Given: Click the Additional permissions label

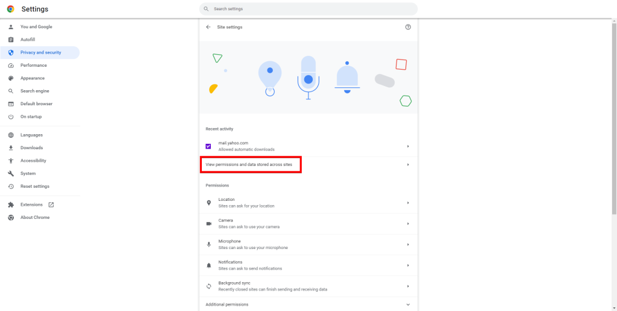Looking at the screenshot, I should click(227, 304).
